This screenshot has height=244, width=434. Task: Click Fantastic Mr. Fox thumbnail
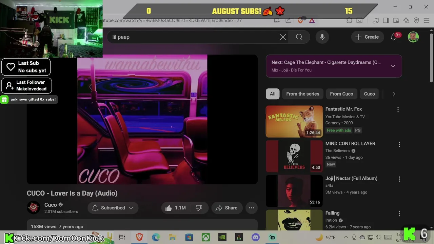coord(294,121)
